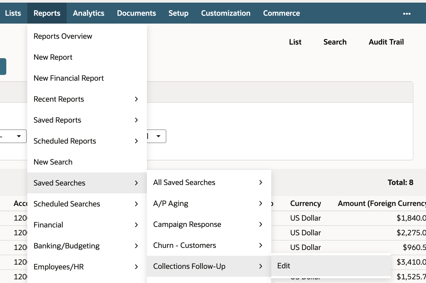The image size is (426, 283).
Task: Expand Financial submenu arrow
Action: pyautogui.click(x=136, y=225)
